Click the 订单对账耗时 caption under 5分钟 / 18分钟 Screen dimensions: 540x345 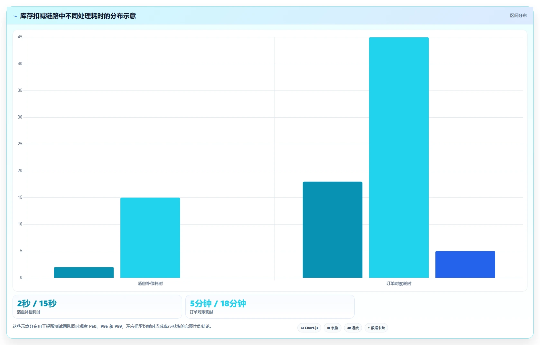point(201,312)
